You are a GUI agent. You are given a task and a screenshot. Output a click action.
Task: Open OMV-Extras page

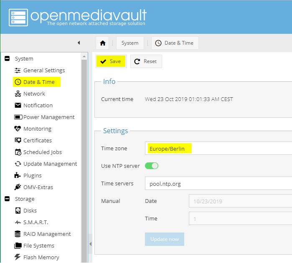38,187
